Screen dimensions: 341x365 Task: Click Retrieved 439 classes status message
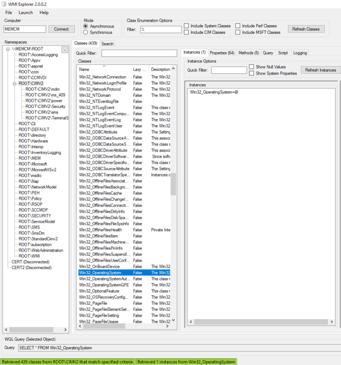click(x=68, y=362)
